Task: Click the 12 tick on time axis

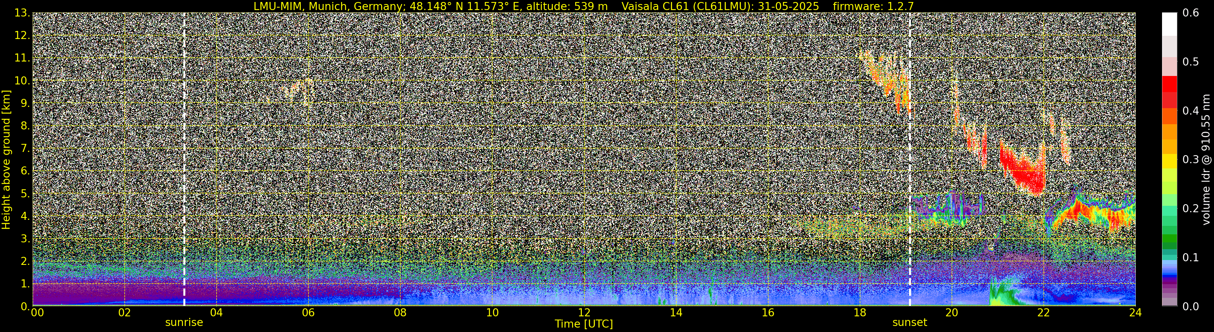Action: click(584, 313)
